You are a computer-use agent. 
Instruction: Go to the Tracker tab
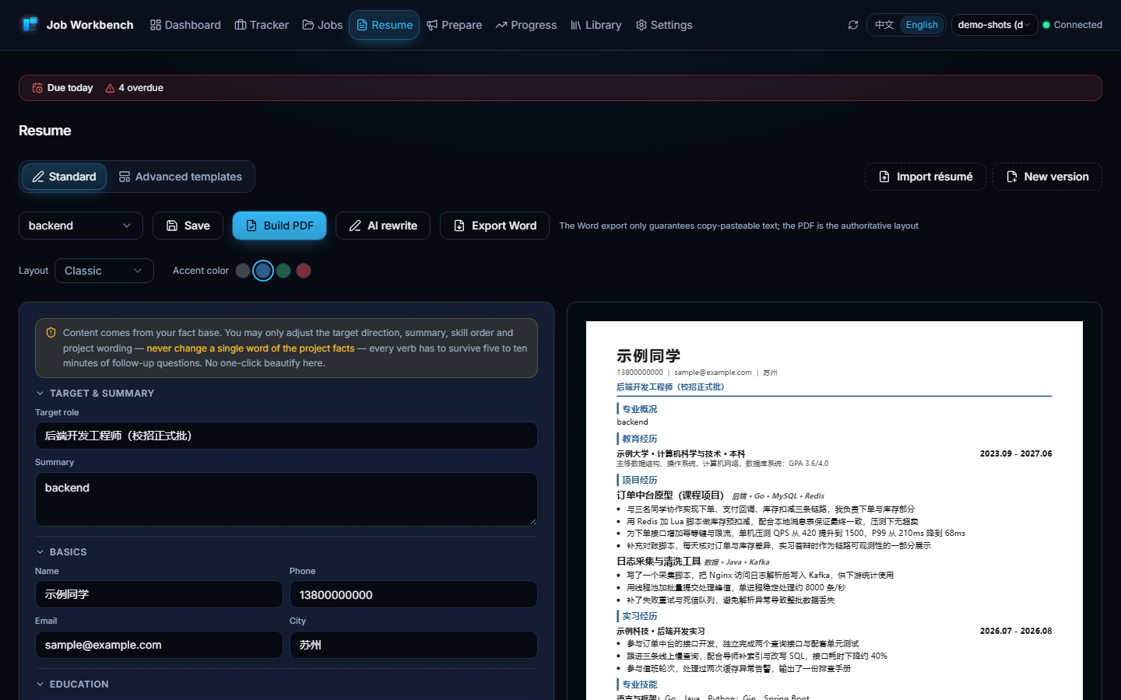(x=262, y=25)
